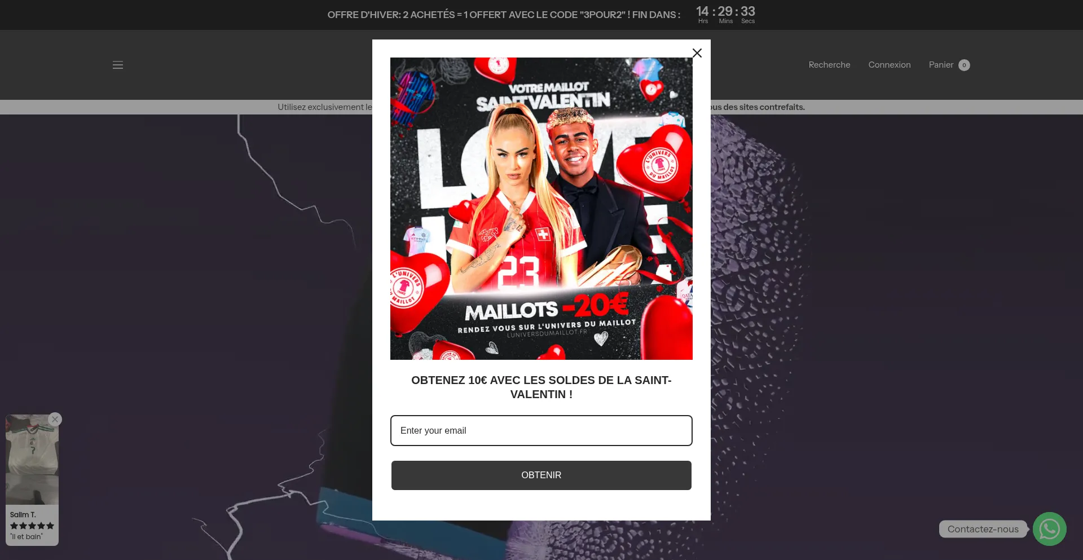Click the Panier cart count badge
The width and height of the screenshot is (1083, 560).
pyautogui.click(x=964, y=65)
